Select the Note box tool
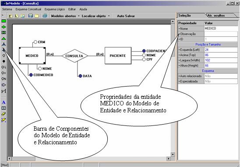Viewport: 240px width, 167px height. tap(4, 108)
